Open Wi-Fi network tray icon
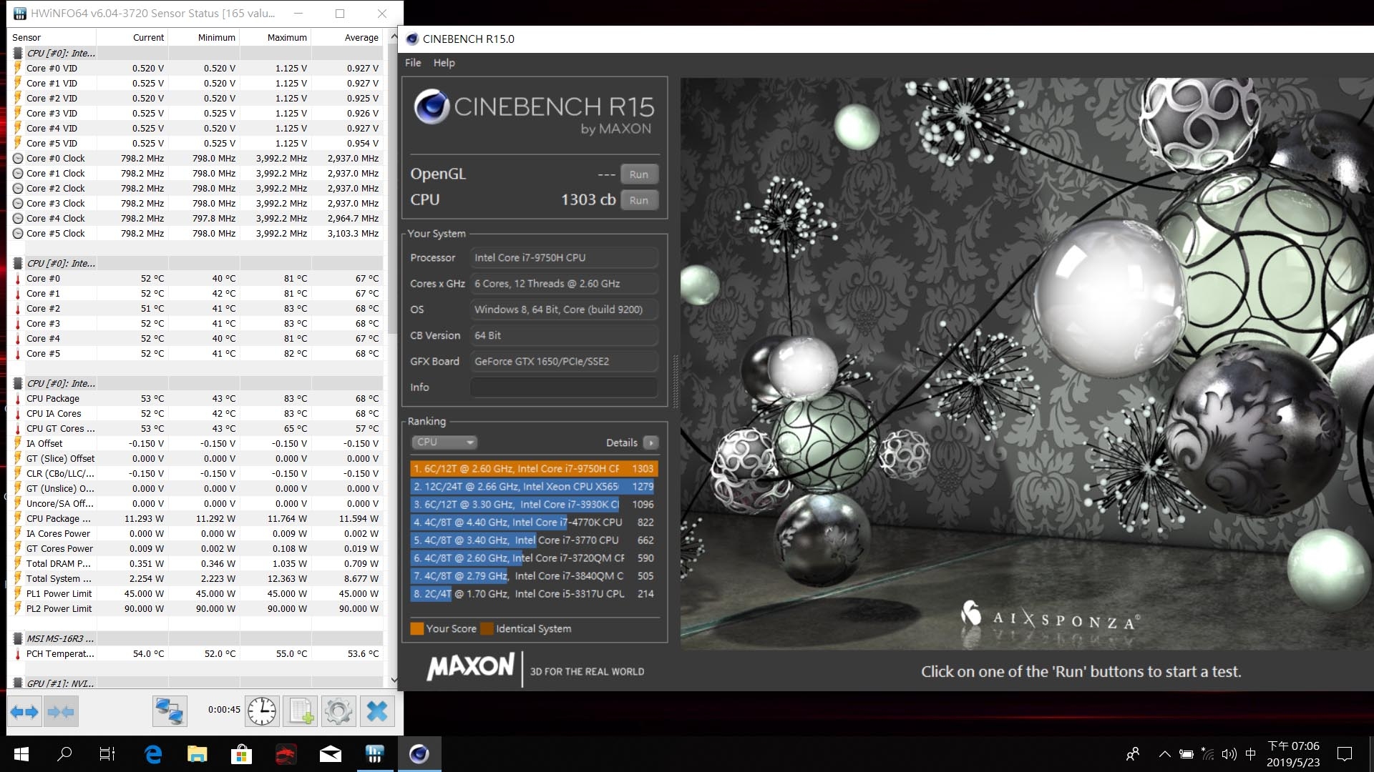The width and height of the screenshot is (1374, 772). [1208, 754]
